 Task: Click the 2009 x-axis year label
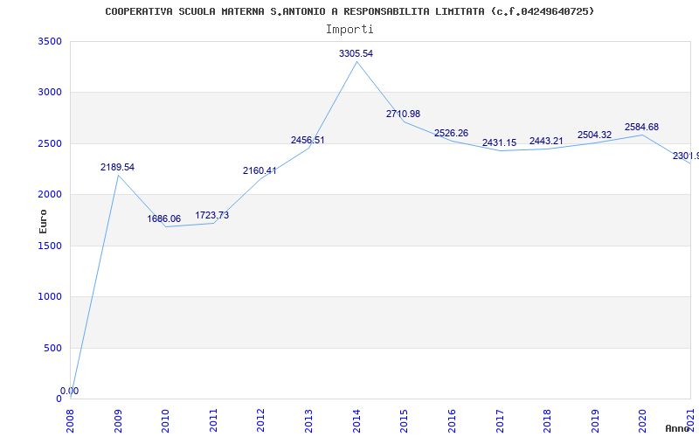118,421
